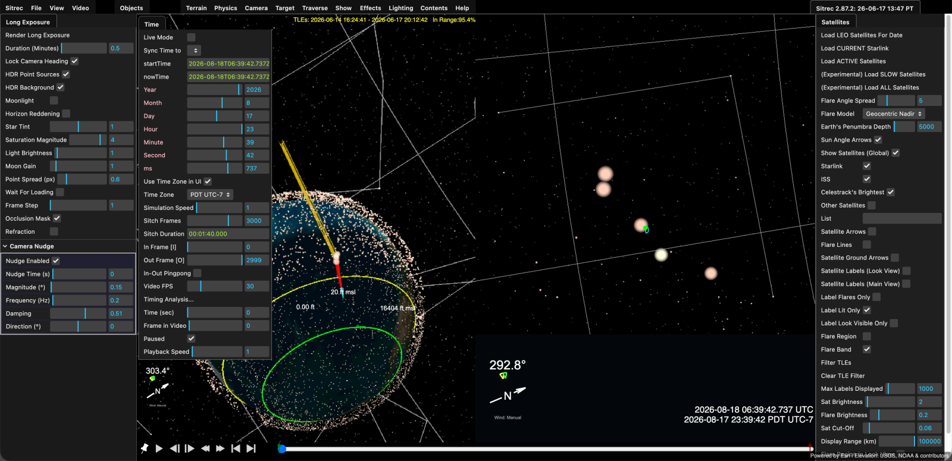Click the fast forward button

(220, 449)
